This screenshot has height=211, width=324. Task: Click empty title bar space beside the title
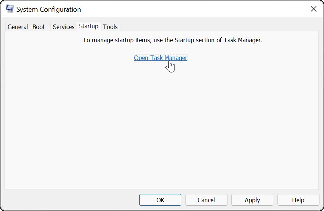[x=189, y=9]
